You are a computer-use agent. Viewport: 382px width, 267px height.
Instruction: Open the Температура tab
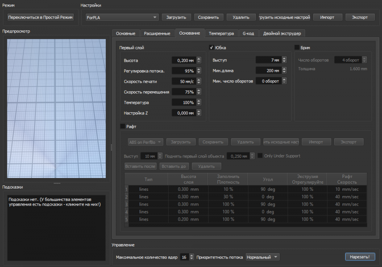tap(221, 33)
